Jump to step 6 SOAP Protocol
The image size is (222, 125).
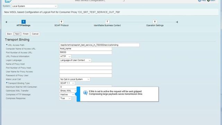61,22
